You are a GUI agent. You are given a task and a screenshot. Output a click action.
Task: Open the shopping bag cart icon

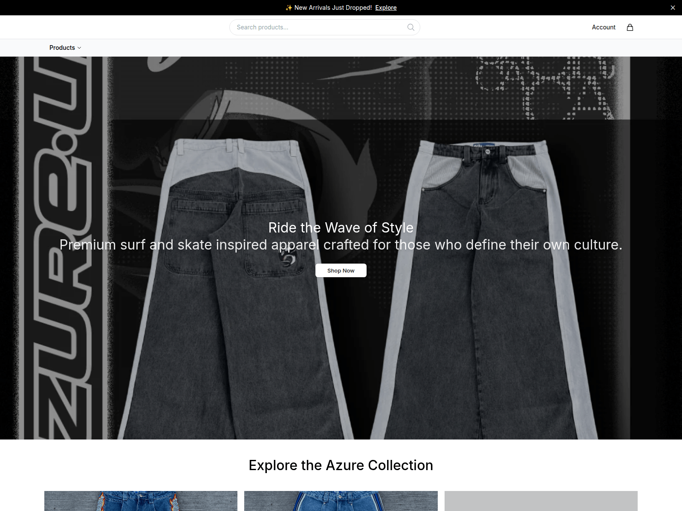(x=630, y=27)
